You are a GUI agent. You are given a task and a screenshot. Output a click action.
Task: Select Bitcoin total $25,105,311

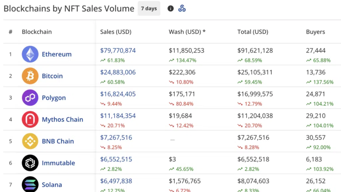click(x=255, y=72)
